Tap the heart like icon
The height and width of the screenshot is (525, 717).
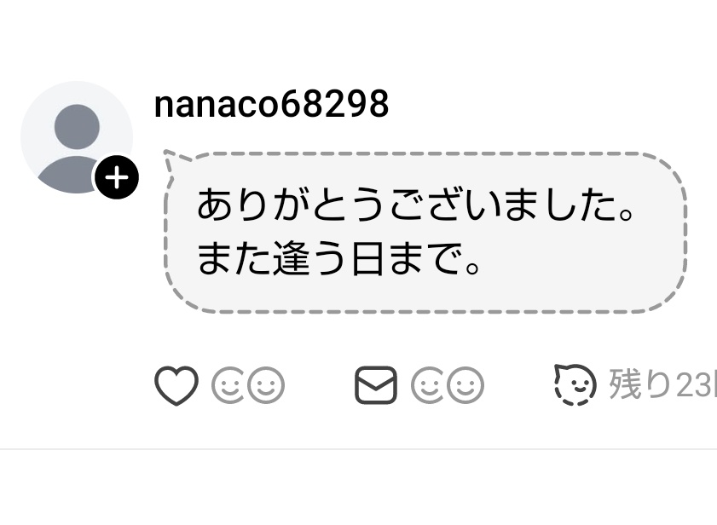point(176,385)
